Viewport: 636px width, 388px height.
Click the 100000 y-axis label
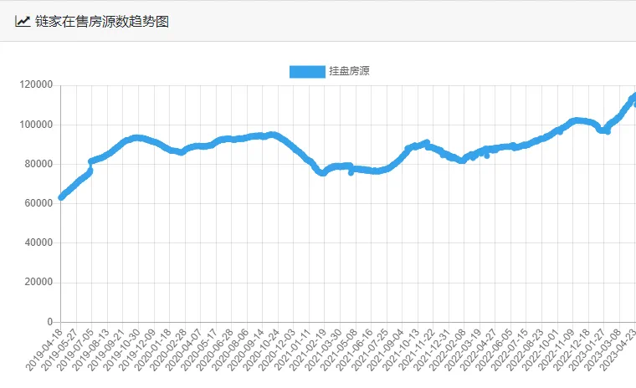point(36,125)
